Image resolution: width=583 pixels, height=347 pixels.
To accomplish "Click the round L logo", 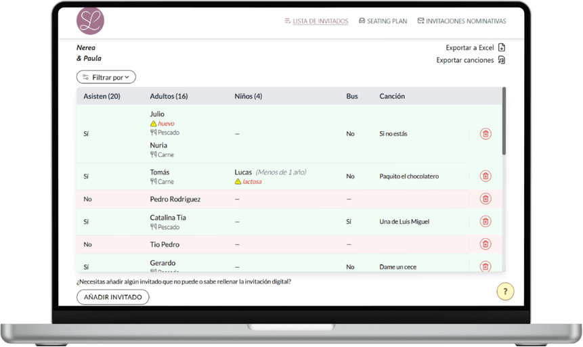I will point(90,21).
